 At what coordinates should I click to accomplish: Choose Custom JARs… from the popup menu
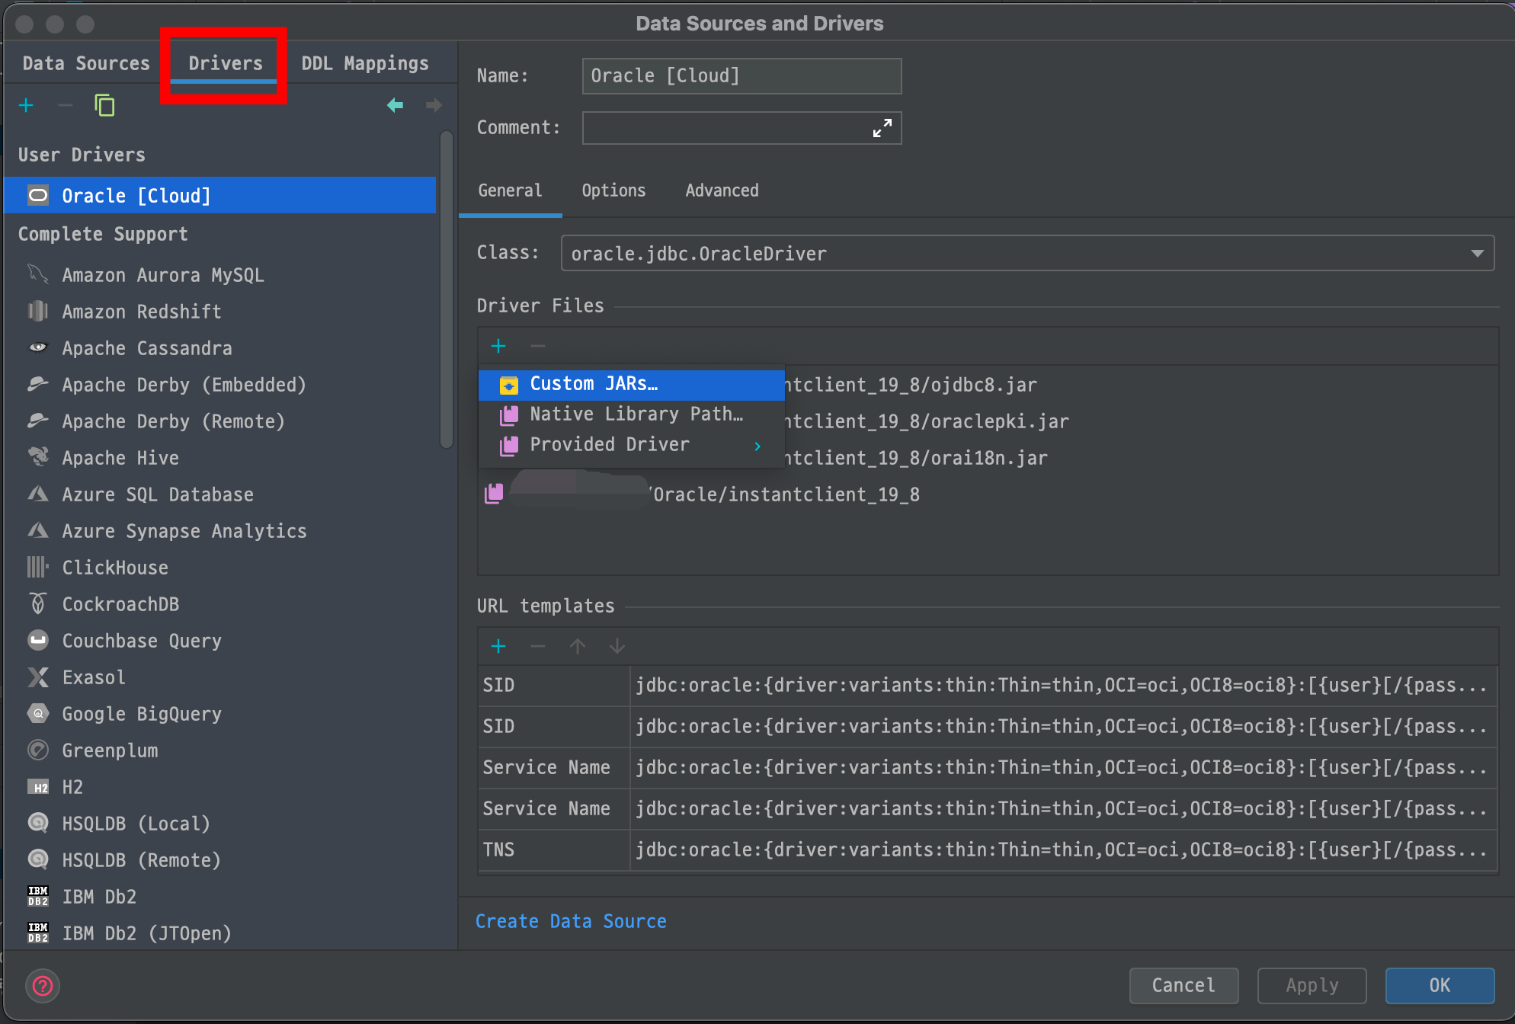pyautogui.click(x=632, y=384)
